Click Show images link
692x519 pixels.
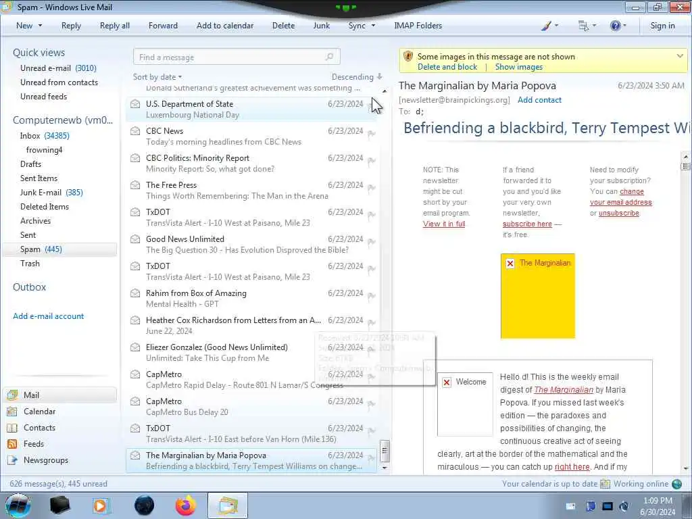(x=518, y=67)
